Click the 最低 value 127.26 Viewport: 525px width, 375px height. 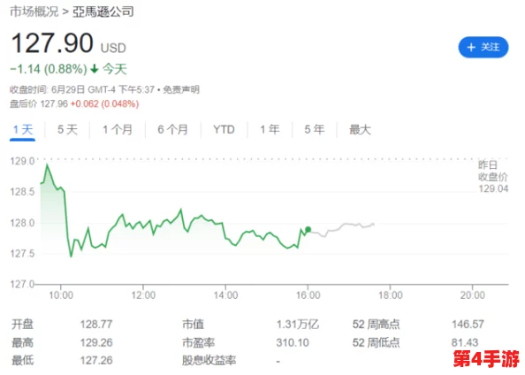96,360
